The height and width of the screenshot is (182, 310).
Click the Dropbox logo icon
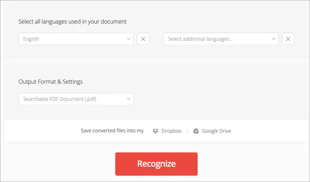click(155, 131)
